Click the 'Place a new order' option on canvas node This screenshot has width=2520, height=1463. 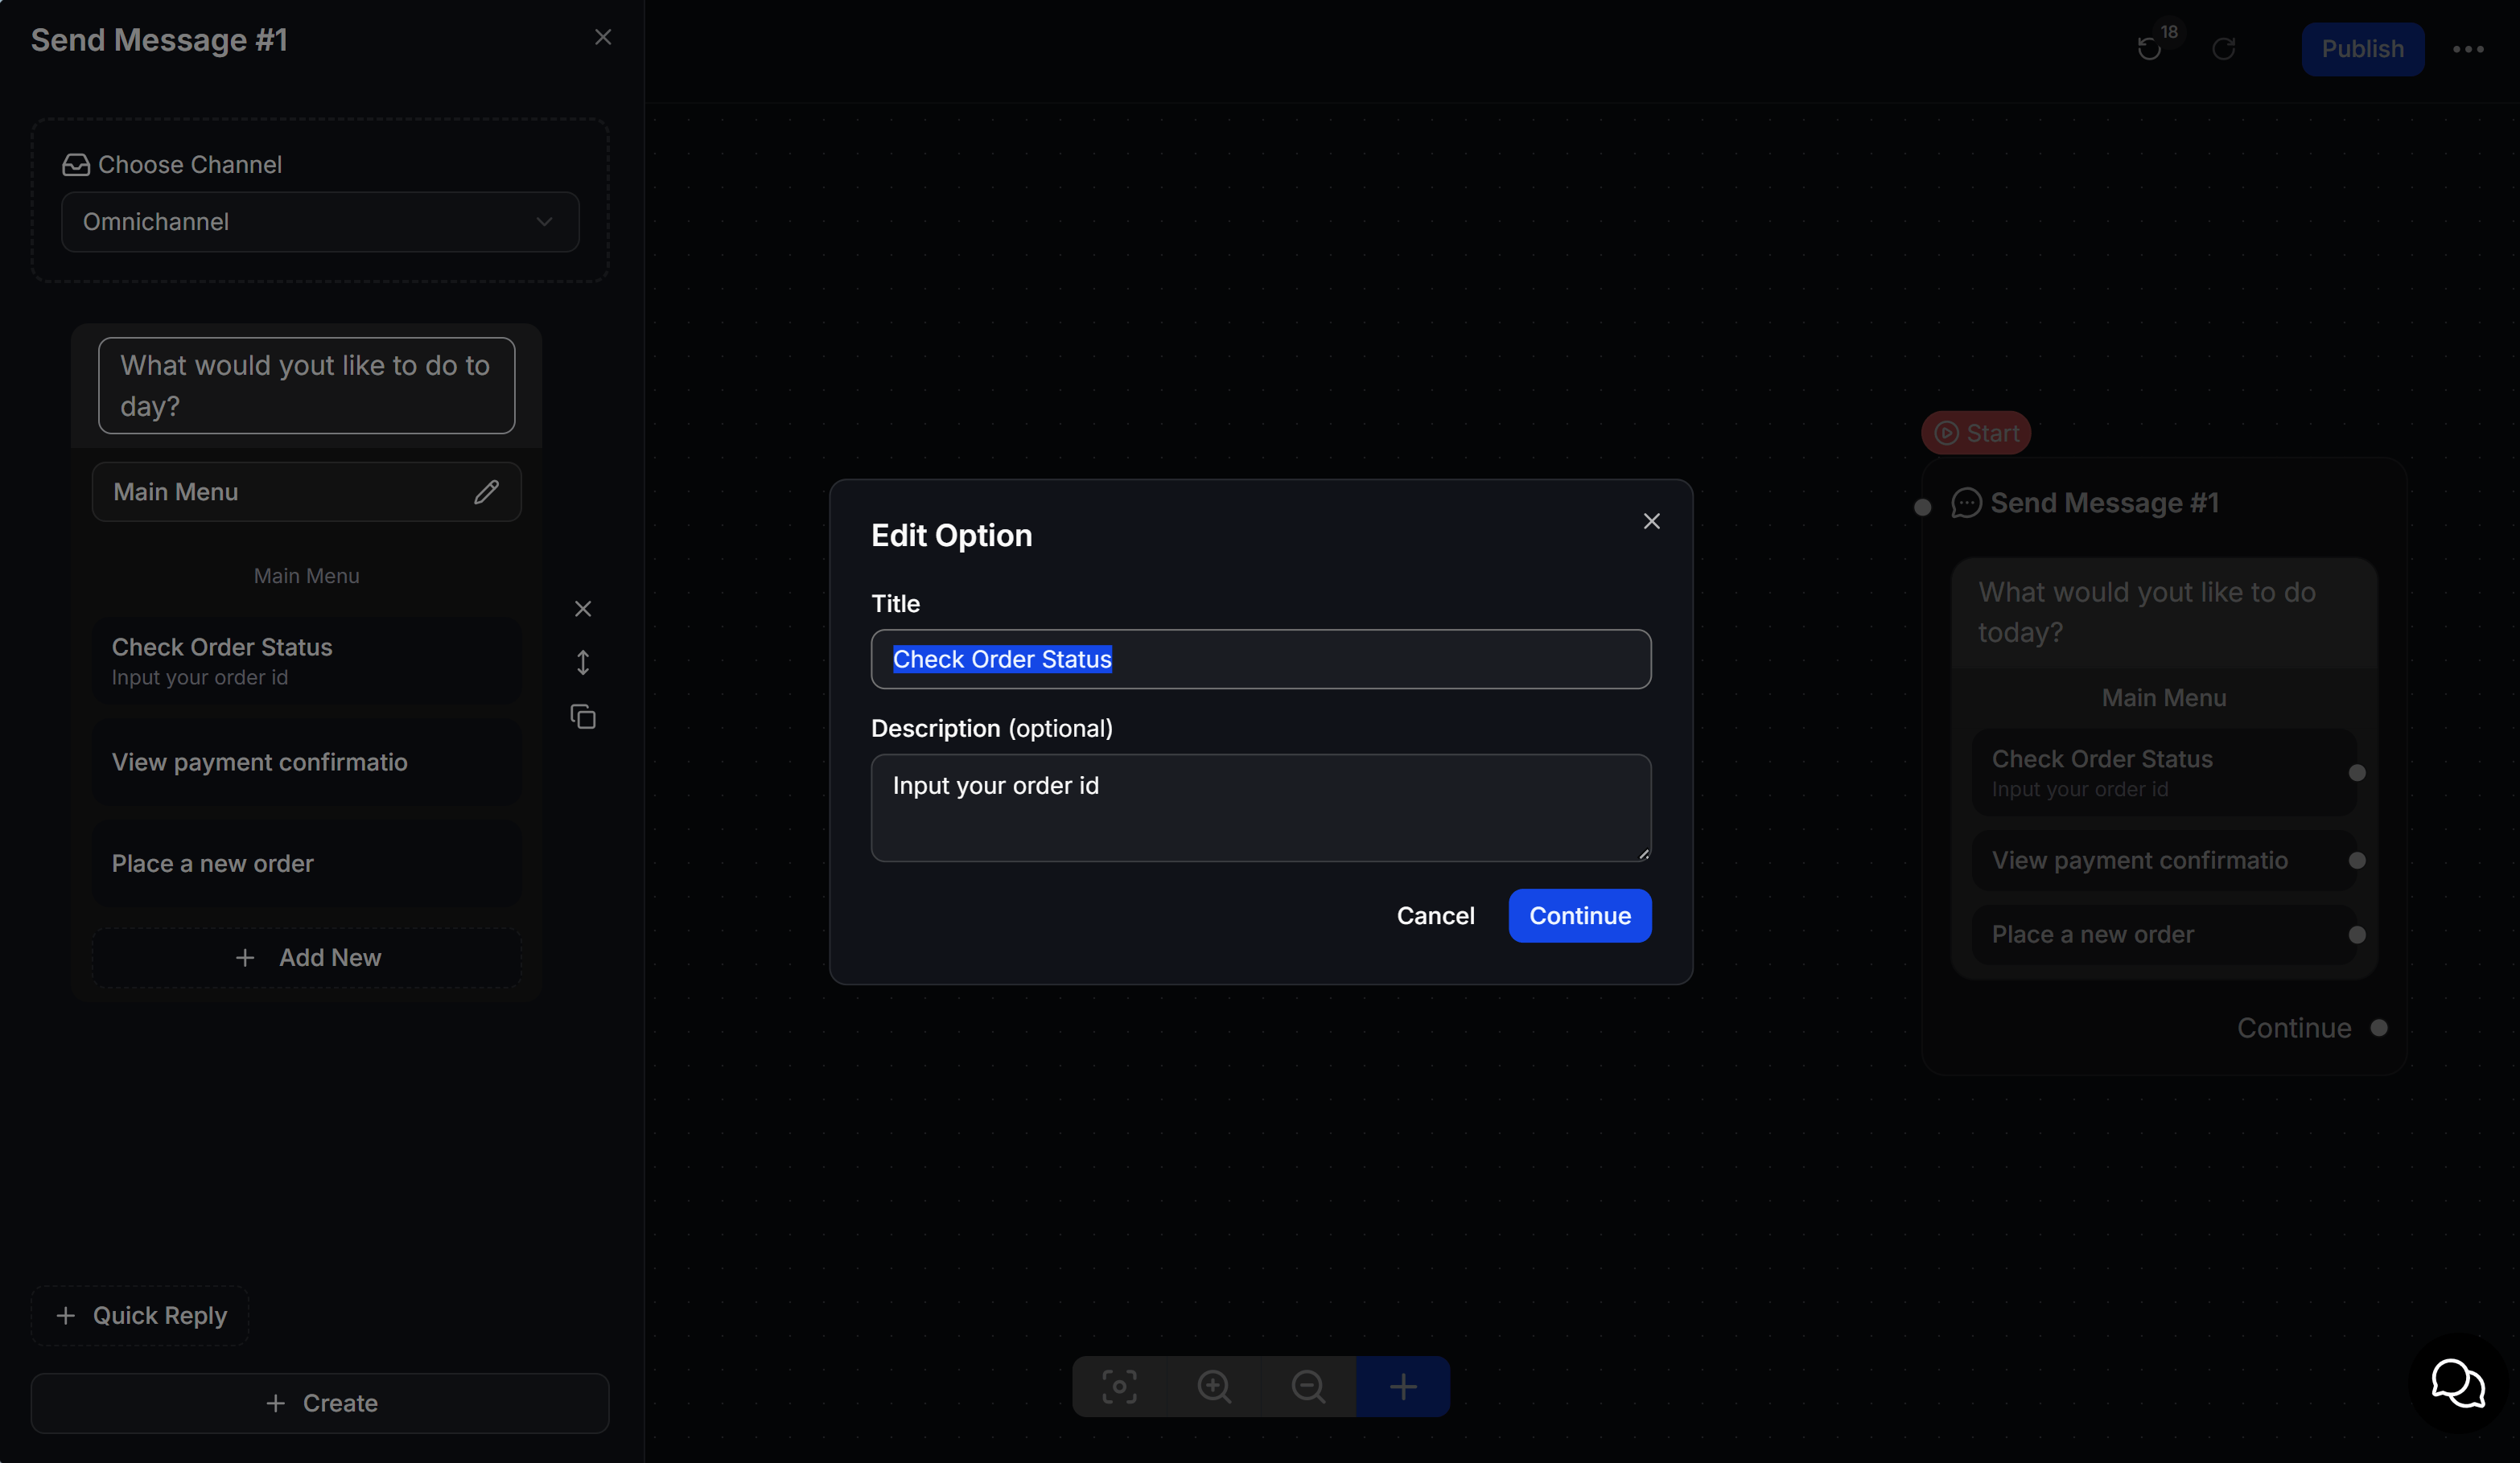(x=2164, y=935)
